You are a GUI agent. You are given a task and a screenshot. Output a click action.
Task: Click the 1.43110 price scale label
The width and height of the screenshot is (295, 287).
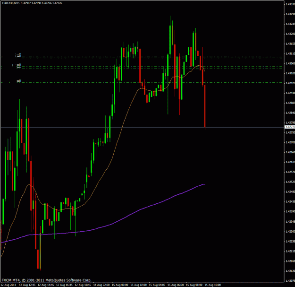[290, 53]
